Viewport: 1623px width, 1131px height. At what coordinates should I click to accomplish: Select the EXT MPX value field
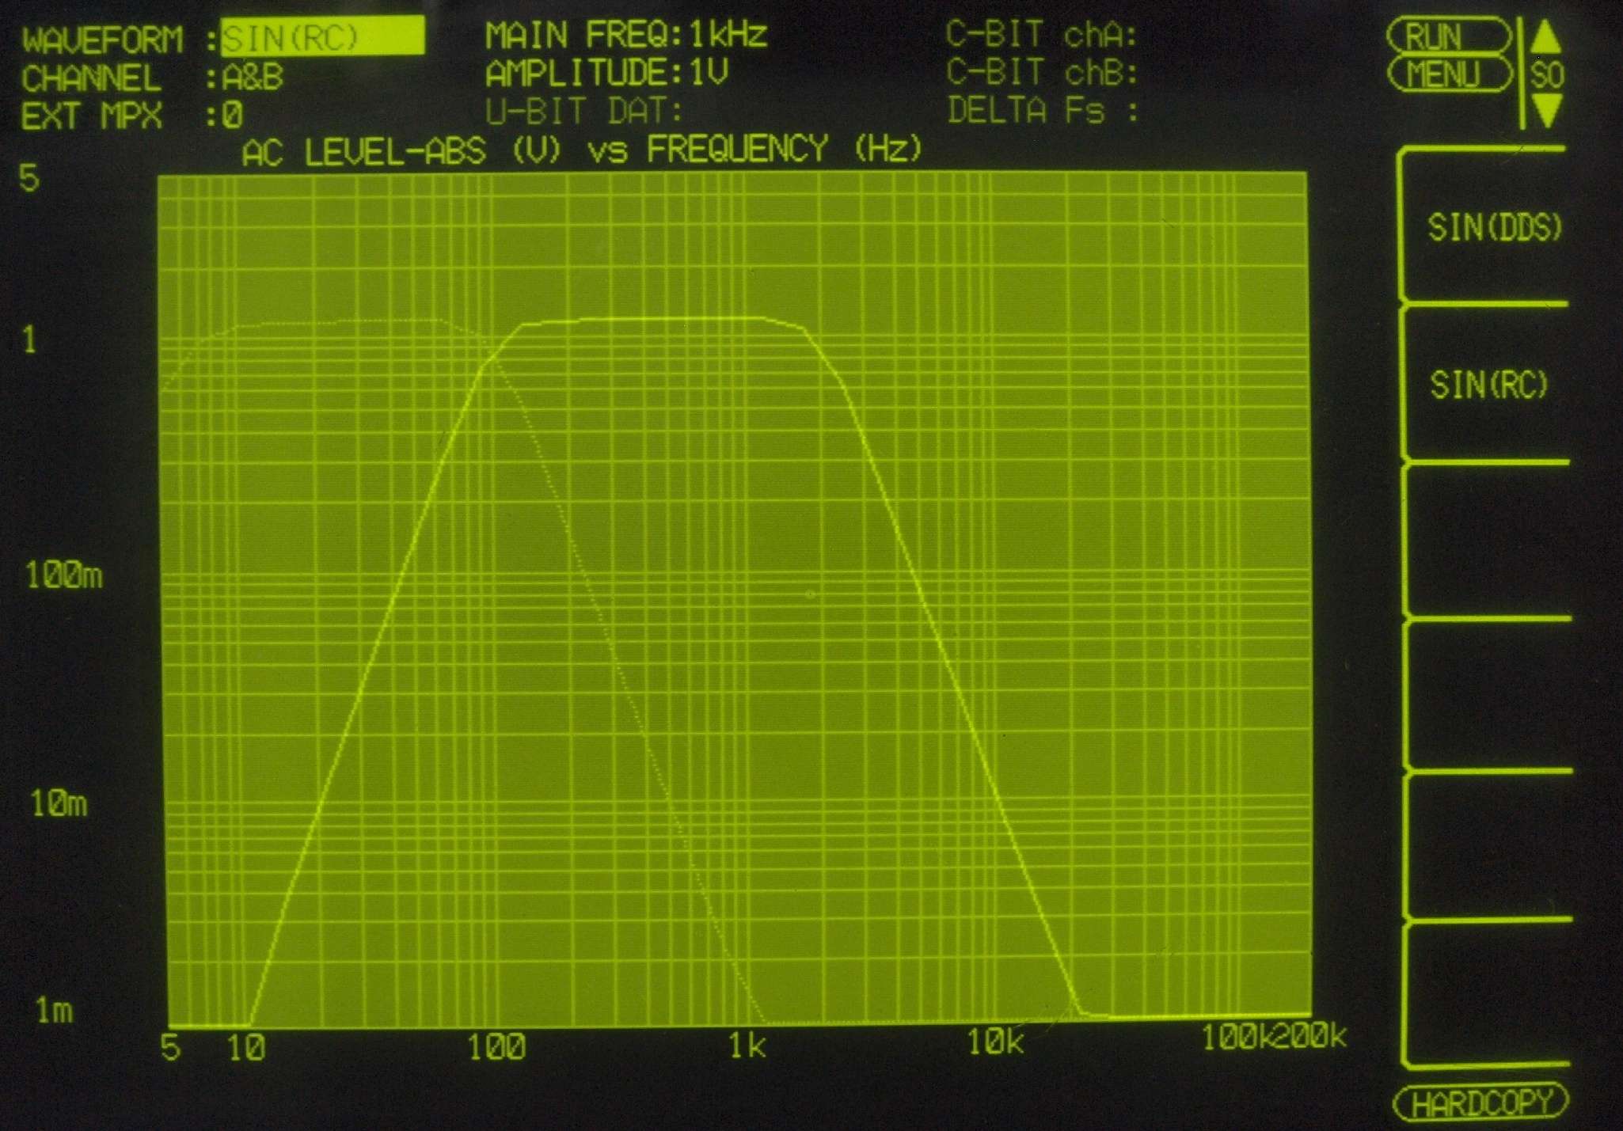point(232,116)
